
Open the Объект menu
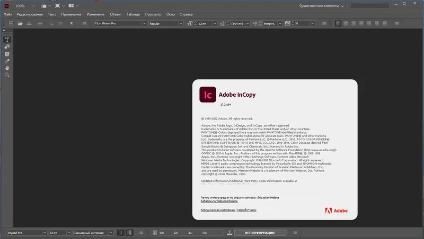click(116, 14)
